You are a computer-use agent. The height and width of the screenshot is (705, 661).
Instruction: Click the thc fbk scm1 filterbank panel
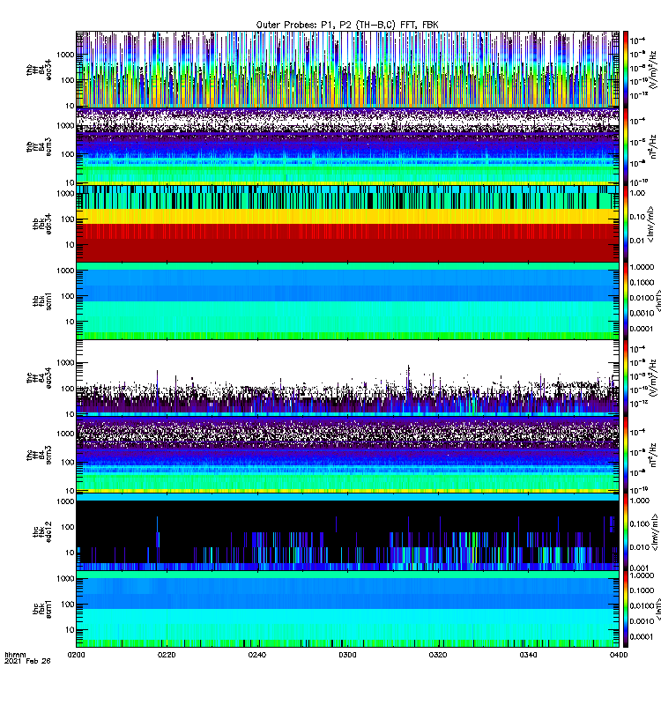tap(347, 609)
